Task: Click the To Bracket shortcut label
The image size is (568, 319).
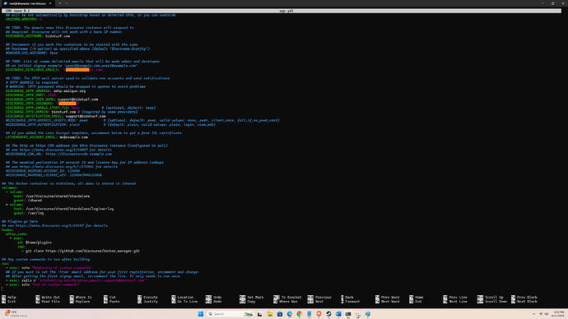Action: (291, 298)
